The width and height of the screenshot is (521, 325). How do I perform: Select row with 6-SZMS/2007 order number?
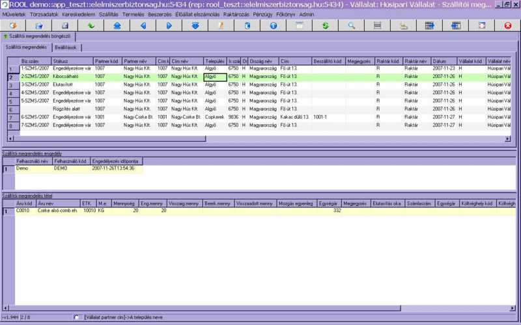(x=35, y=117)
